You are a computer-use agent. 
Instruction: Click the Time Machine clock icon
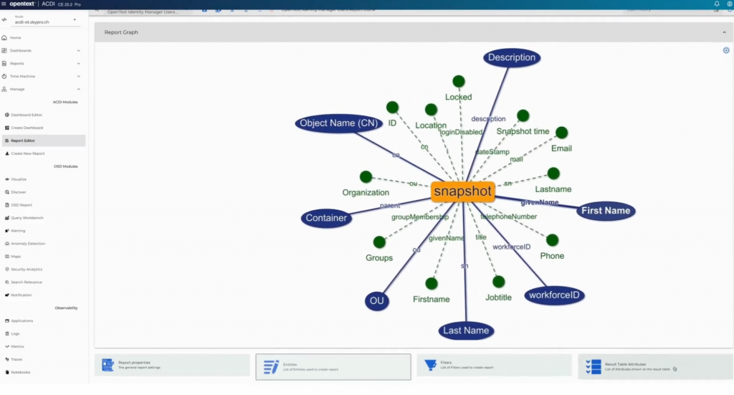[x=4, y=76]
